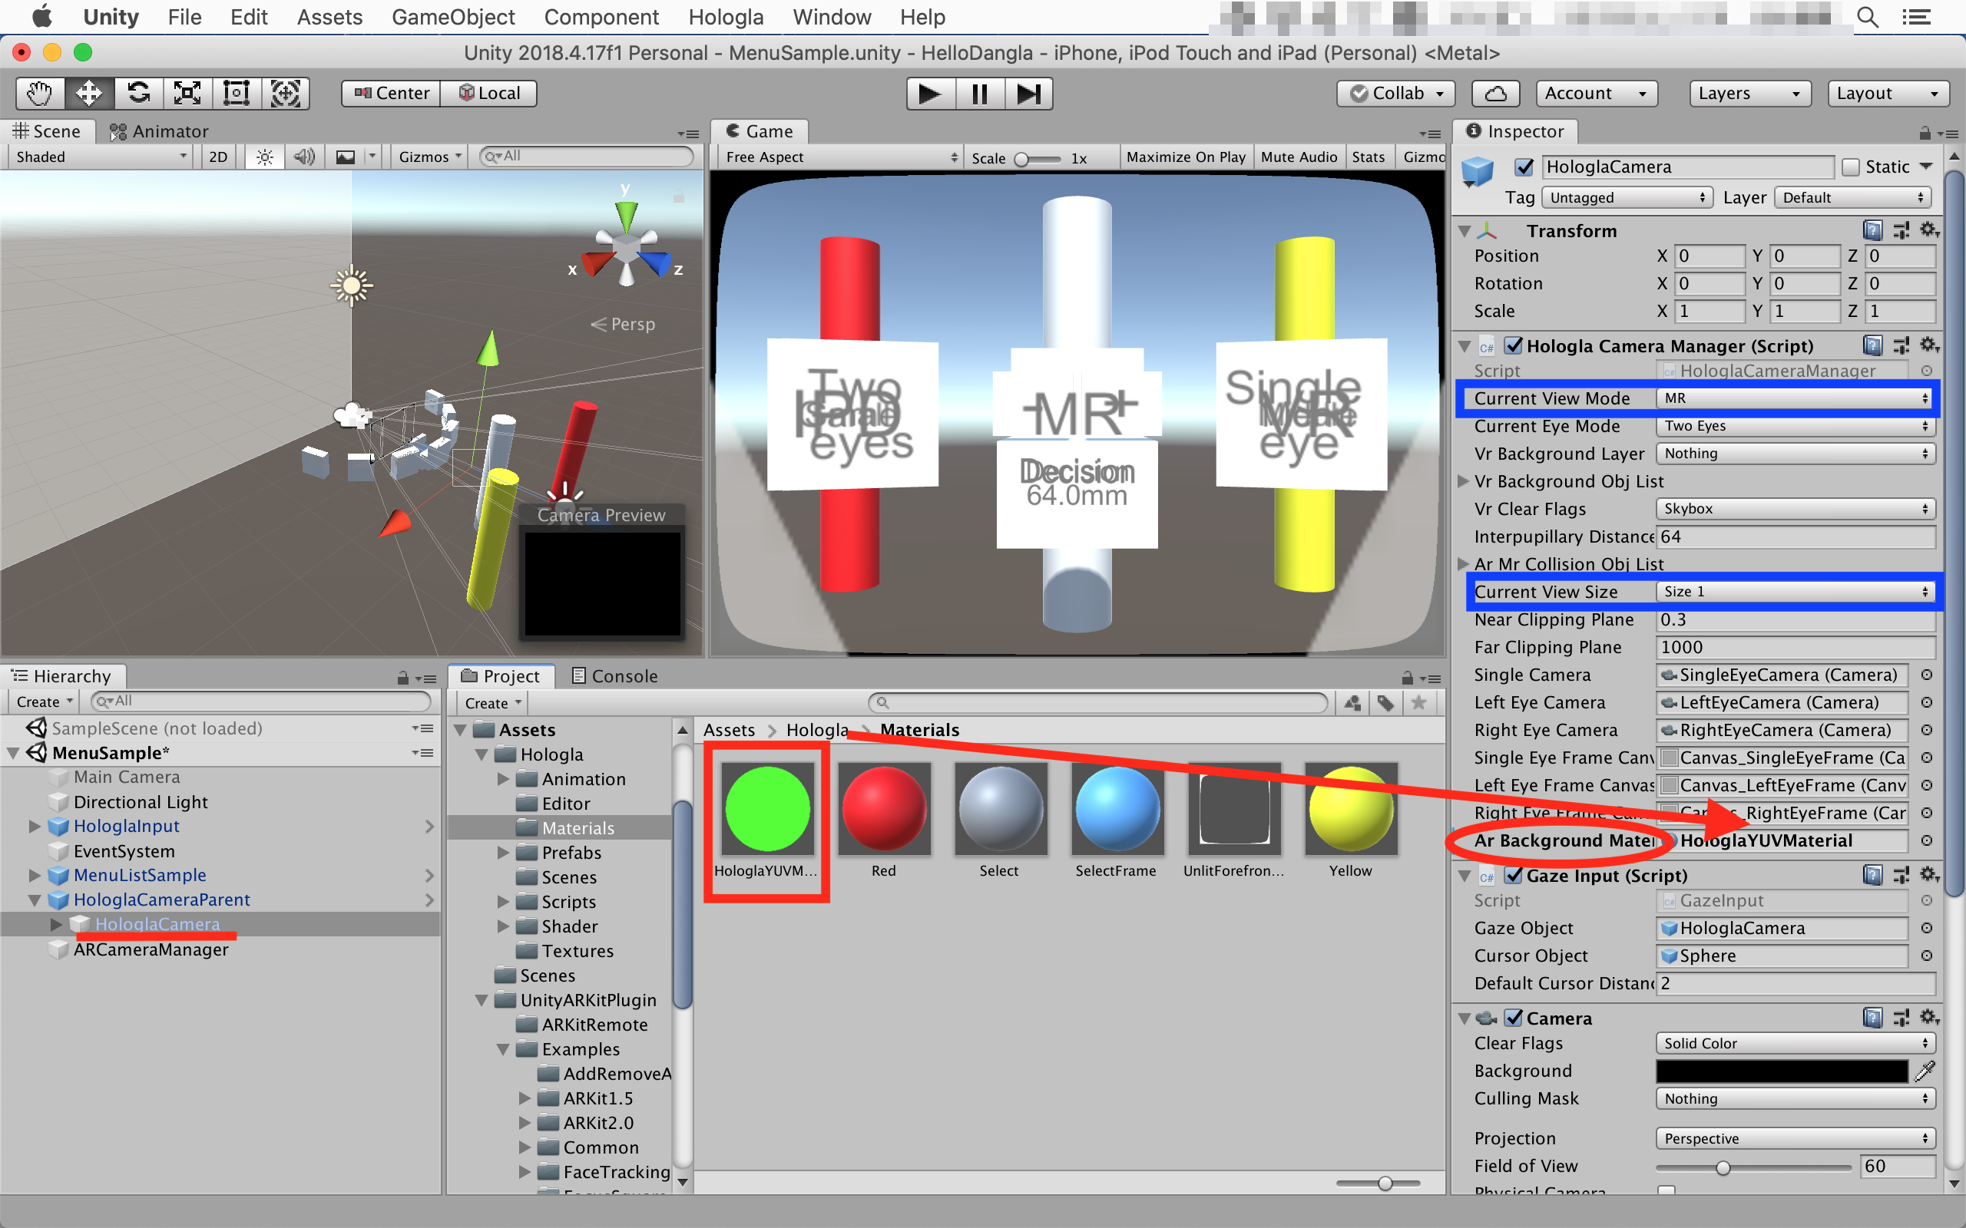Toggle scene lighting sun icon
This screenshot has width=1966, height=1228.
coord(264,157)
